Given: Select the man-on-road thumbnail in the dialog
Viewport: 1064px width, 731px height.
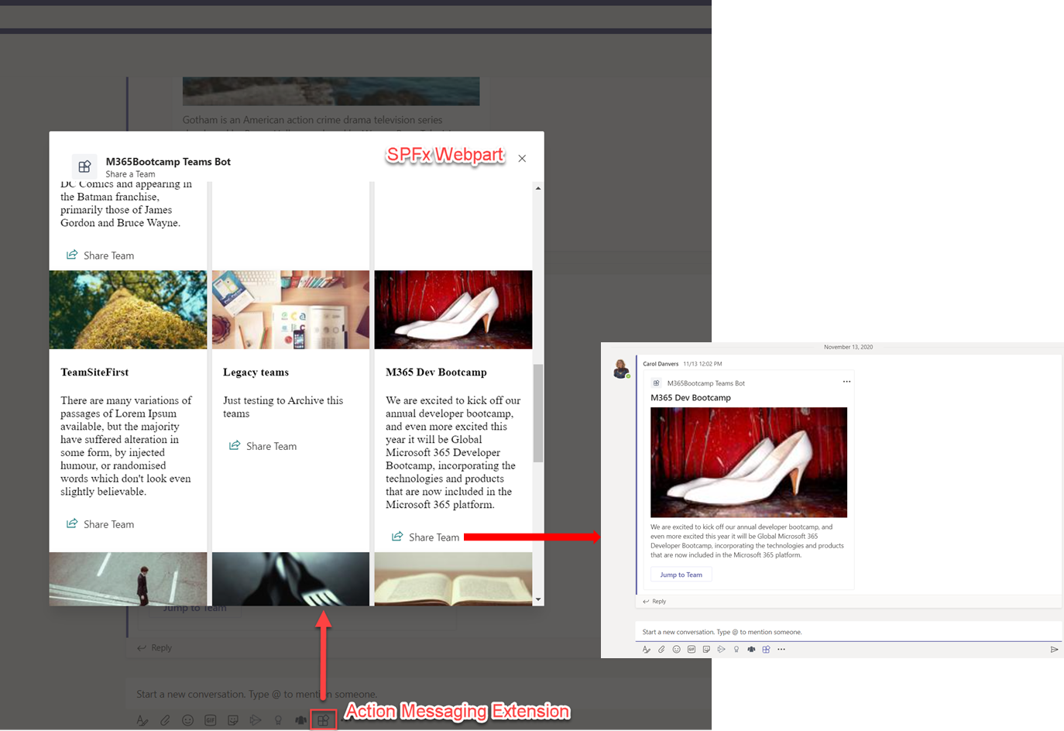Looking at the screenshot, I should pyautogui.click(x=128, y=578).
